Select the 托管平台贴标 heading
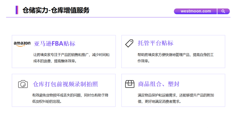The height and width of the screenshot is (133, 237). (156, 43)
